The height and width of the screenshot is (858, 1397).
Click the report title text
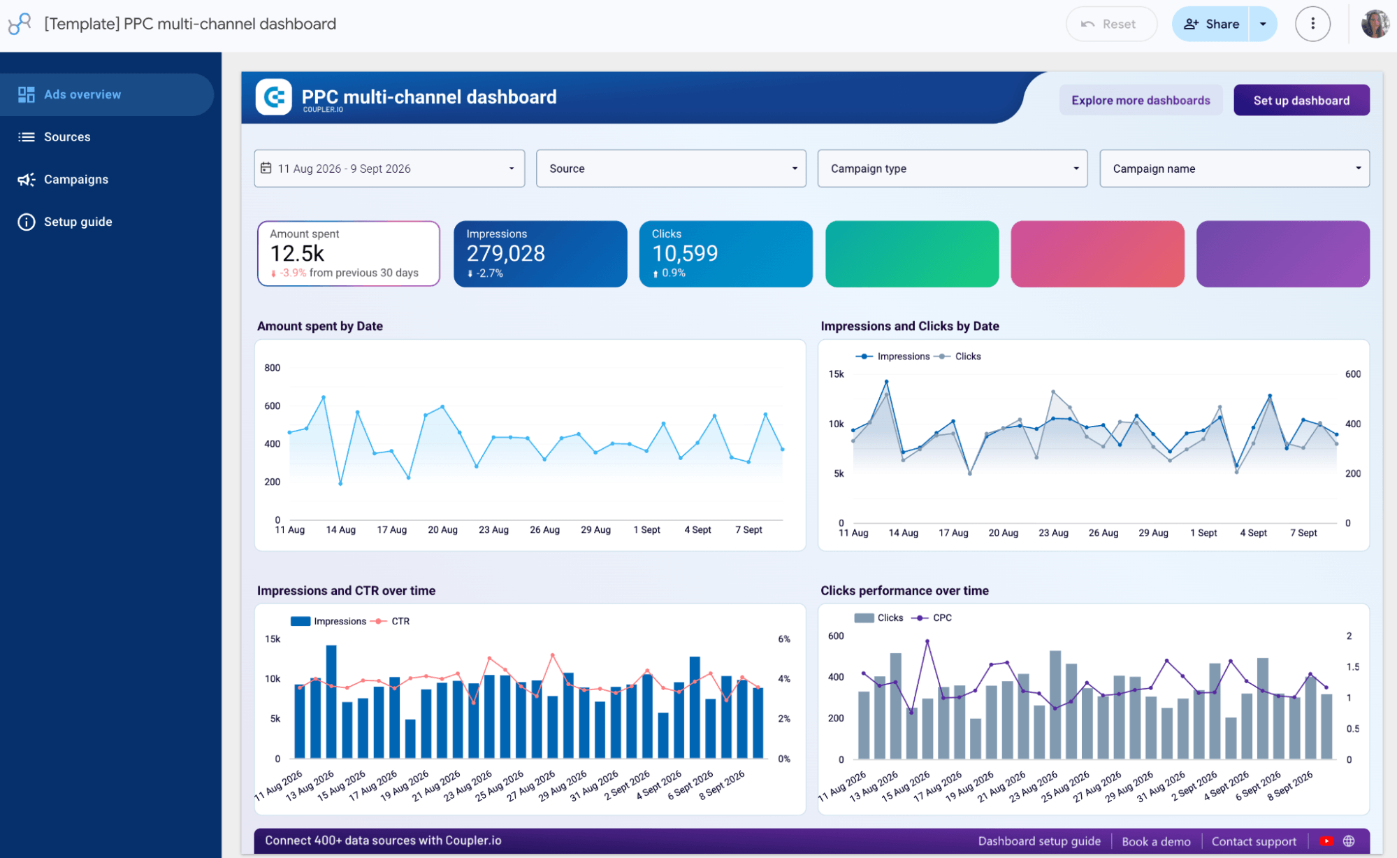click(x=190, y=24)
